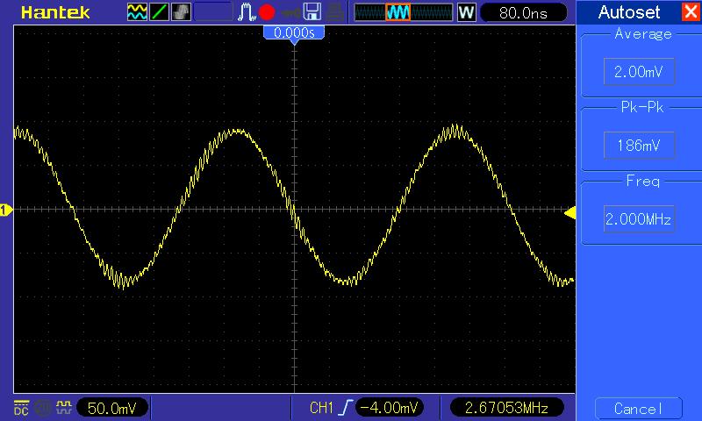Image resolution: width=702 pixels, height=421 pixels.
Task: Click the CH1 trigger source label
Action: pyautogui.click(x=321, y=408)
